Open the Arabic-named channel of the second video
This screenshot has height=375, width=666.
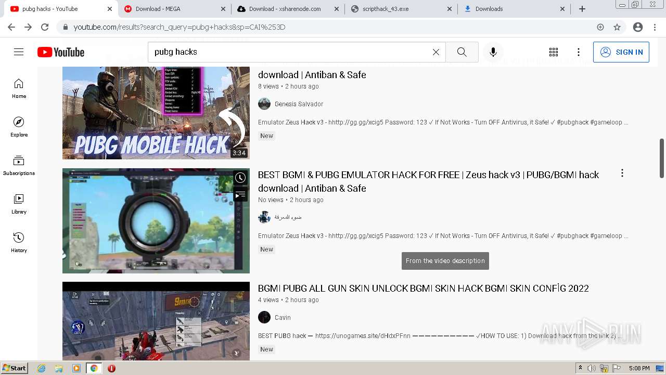pos(288,217)
